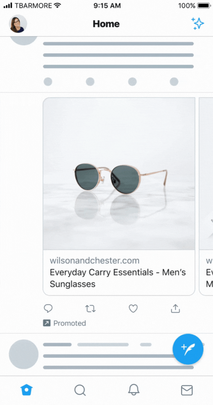Open the share upload icon

(x=175, y=308)
